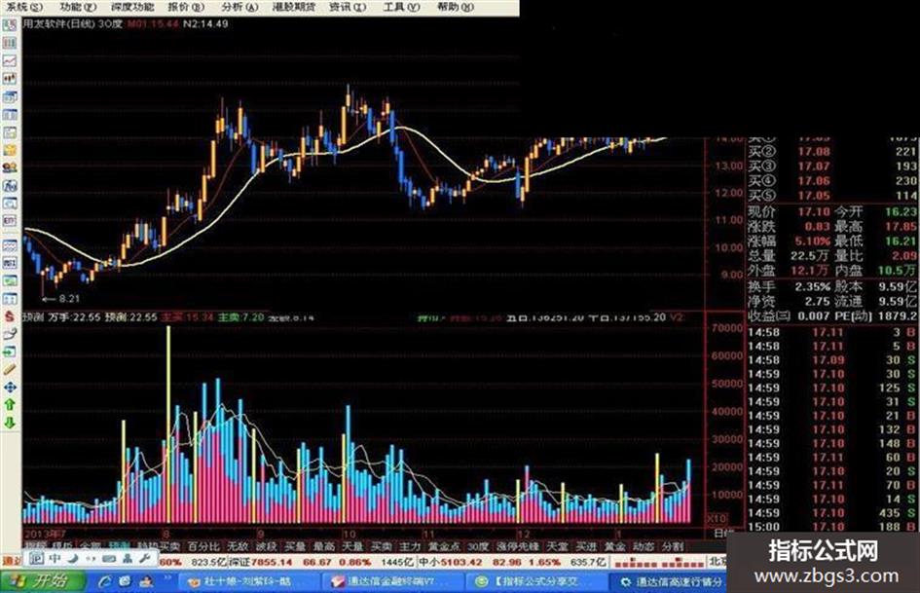Open Internet Explorer from quick launch
920x593 pixels.
click(x=105, y=582)
